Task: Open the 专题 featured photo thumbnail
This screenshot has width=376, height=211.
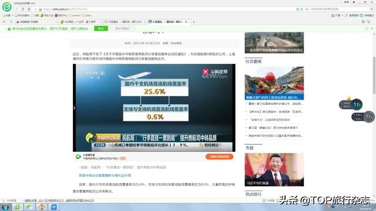Action: point(274,169)
